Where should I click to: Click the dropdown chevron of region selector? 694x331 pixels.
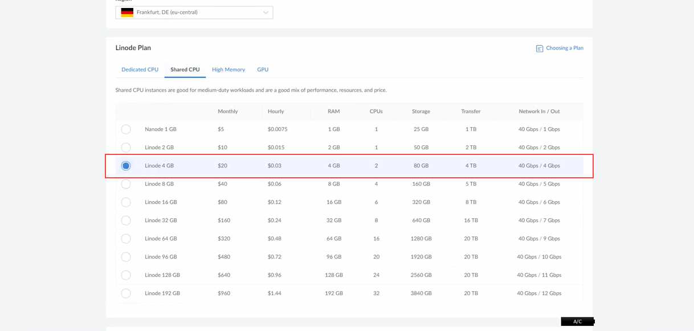[266, 13]
